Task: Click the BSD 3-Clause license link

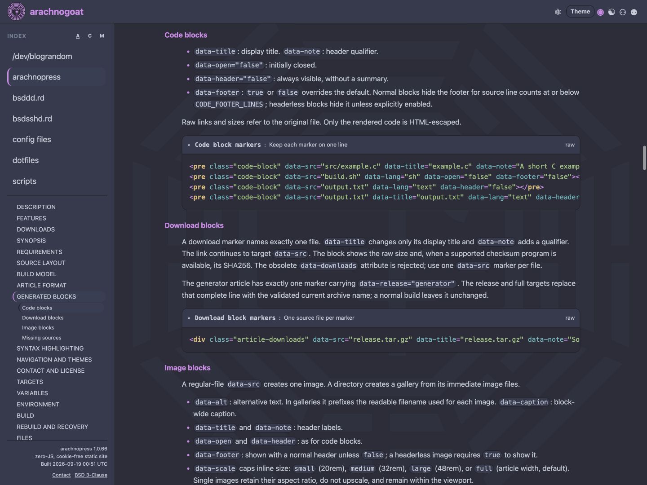Action: pos(91,475)
